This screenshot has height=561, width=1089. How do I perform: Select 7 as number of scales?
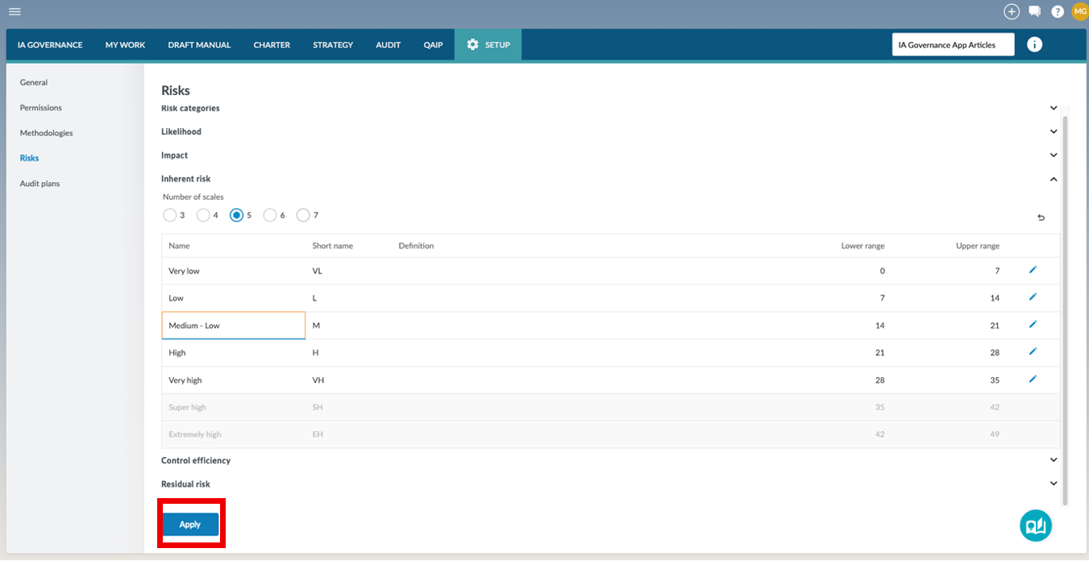pyautogui.click(x=303, y=215)
